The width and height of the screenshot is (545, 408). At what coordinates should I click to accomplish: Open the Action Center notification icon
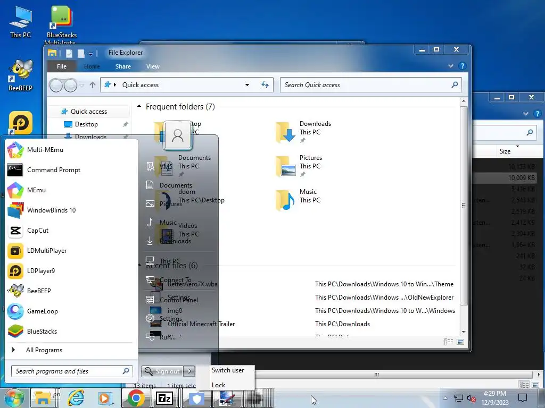(523, 398)
